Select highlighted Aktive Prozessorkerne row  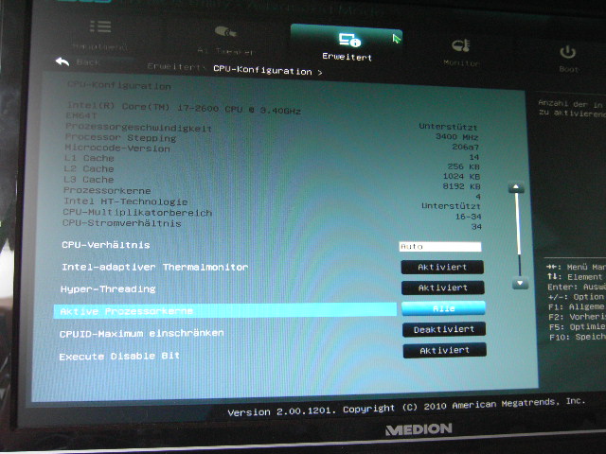225,311
